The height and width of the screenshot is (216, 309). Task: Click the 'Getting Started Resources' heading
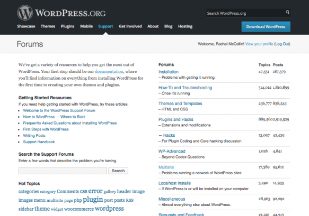[45, 98]
